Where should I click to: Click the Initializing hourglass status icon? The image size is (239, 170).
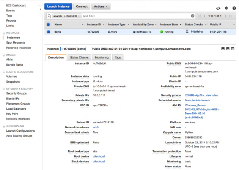click(x=187, y=31)
